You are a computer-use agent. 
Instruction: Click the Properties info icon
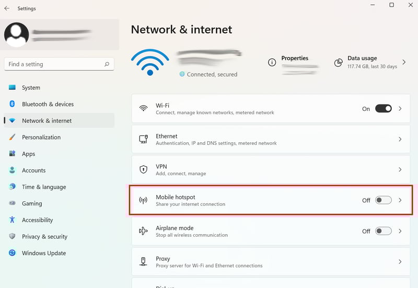point(272,62)
